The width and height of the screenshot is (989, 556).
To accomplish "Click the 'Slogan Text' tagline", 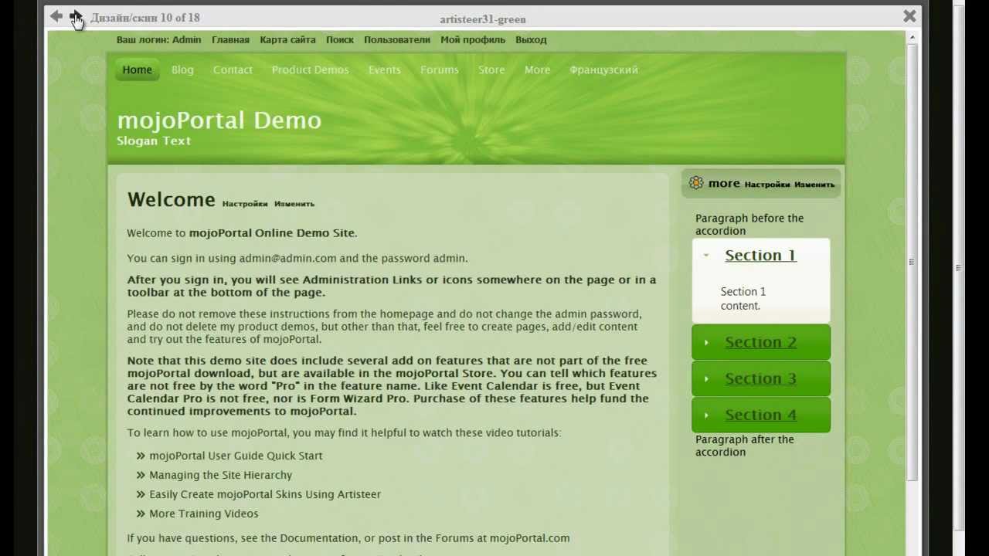I will [154, 141].
